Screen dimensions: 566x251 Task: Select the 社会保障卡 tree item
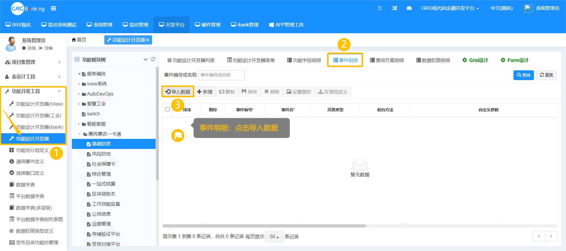[103, 164]
